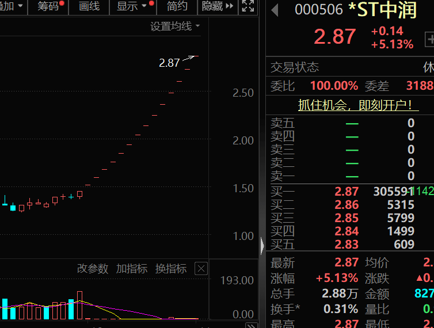Open the 叠加 overlay dropdown arrow

tap(21, 7)
